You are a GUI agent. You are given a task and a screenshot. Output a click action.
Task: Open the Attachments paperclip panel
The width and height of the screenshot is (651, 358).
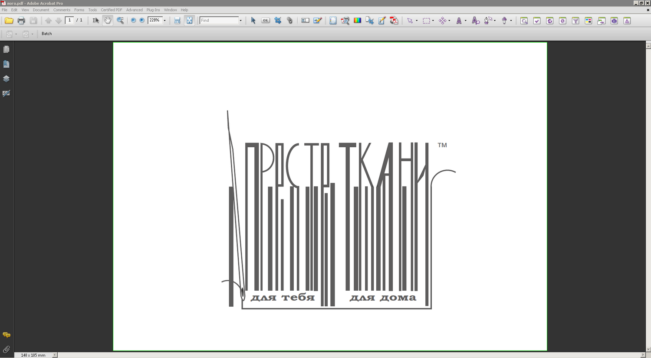pos(7,349)
